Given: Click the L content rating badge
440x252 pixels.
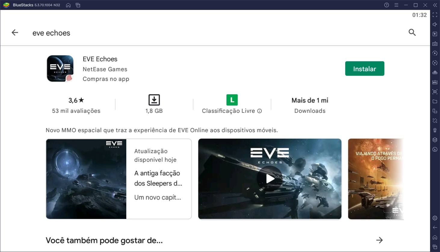Looking at the screenshot, I should pyautogui.click(x=232, y=100).
